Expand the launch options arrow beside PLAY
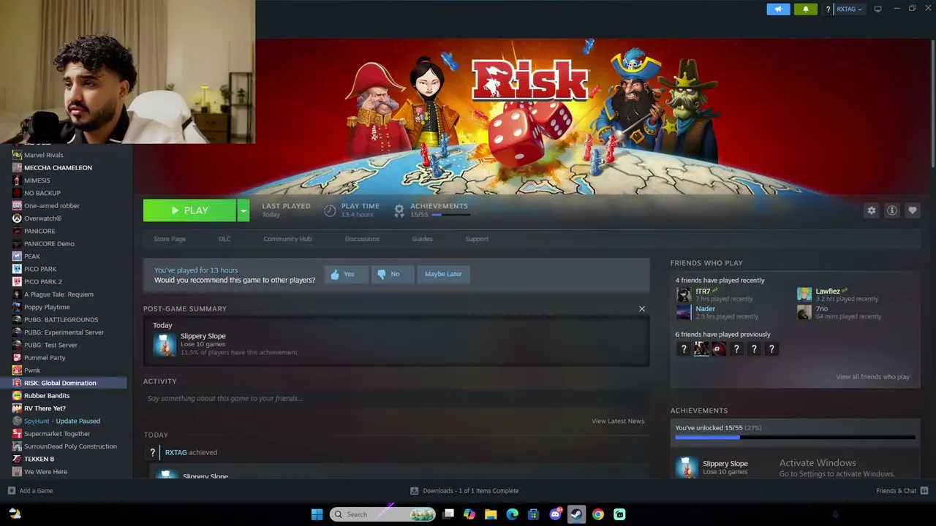This screenshot has height=526, width=936. tap(243, 210)
